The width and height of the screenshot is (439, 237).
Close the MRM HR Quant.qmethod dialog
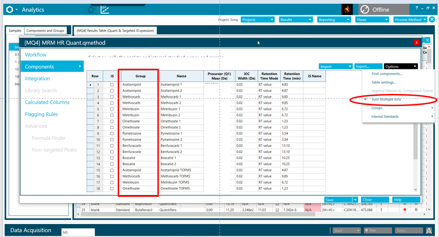[416, 43]
